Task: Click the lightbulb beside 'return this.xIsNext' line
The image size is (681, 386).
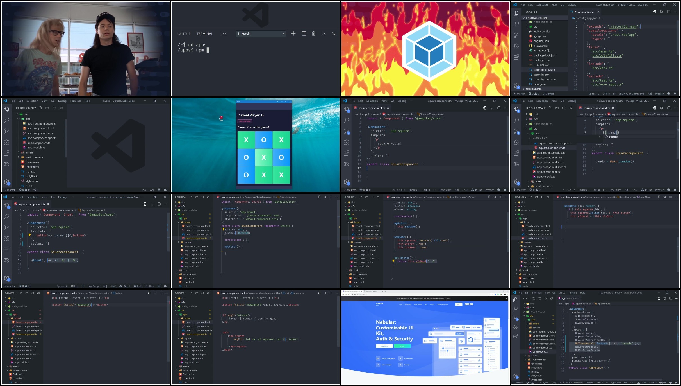Action: 393,261
